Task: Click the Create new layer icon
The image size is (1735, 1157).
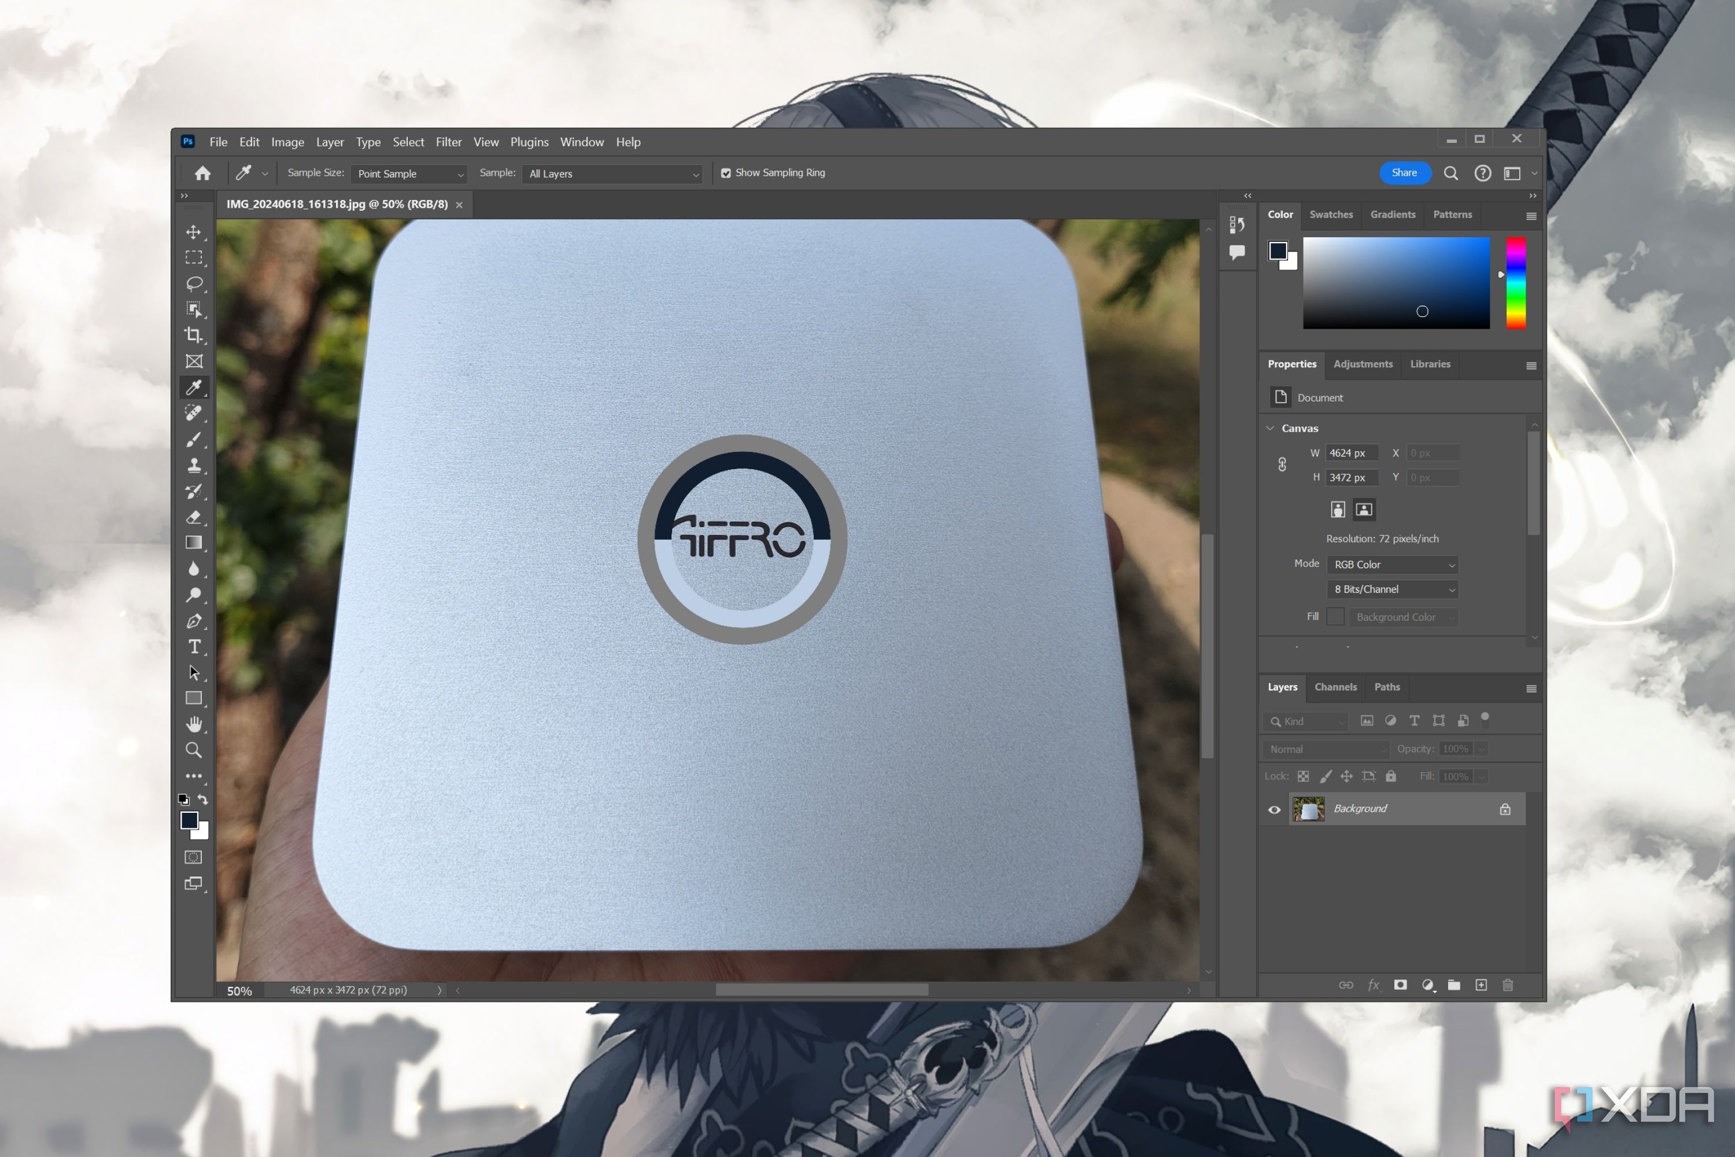Action: pyautogui.click(x=1481, y=985)
